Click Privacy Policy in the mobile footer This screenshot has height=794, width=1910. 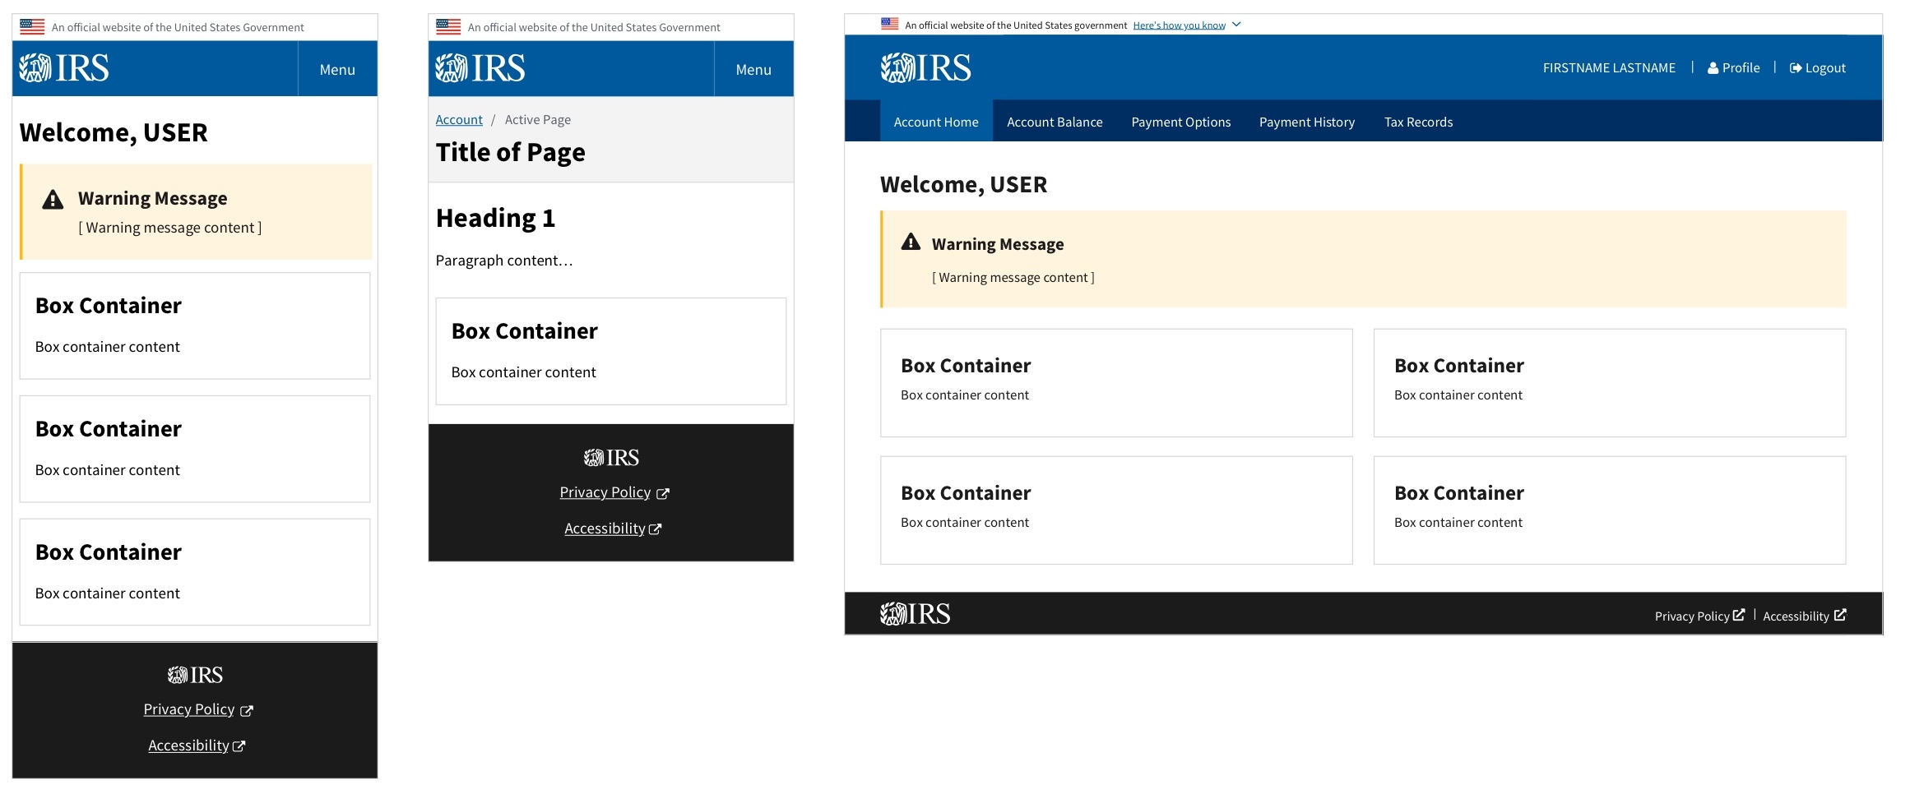188,709
